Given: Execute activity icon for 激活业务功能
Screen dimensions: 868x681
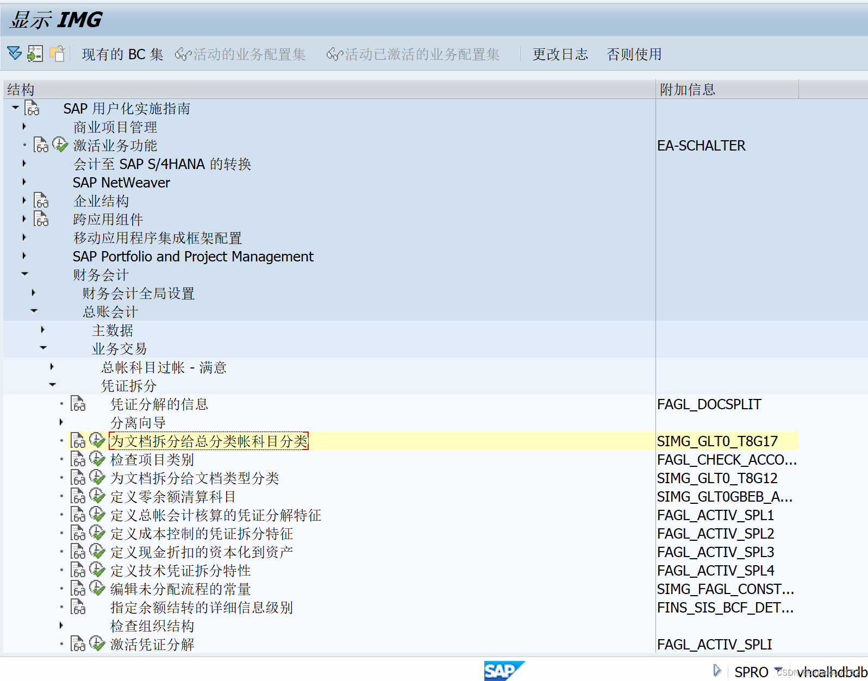Looking at the screenshot, I should 60,145.
